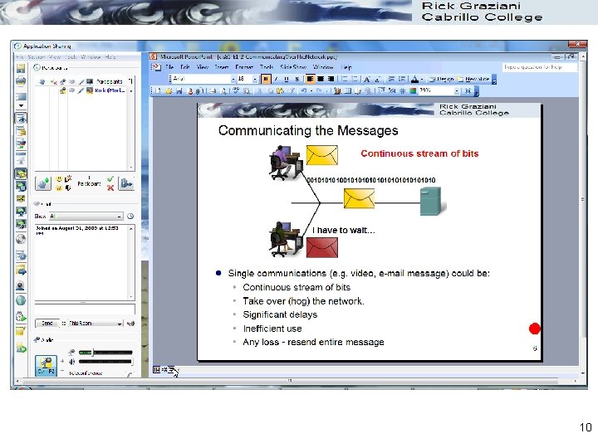
Task: Click the timer icon with green arrow
Action: pos(21,316)
